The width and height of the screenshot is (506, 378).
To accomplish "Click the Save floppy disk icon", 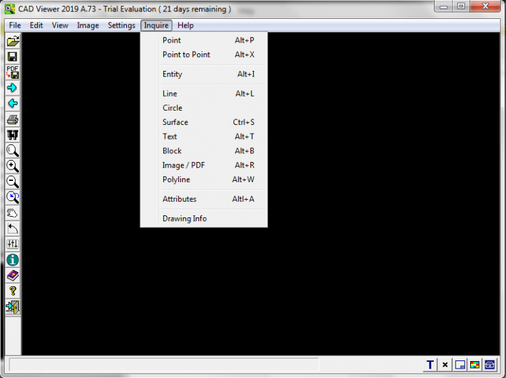I will click(12, 57).
